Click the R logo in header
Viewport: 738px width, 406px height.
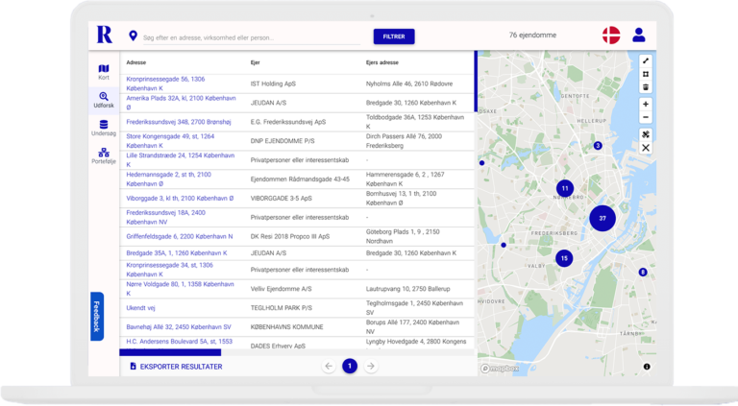point(104,36)
